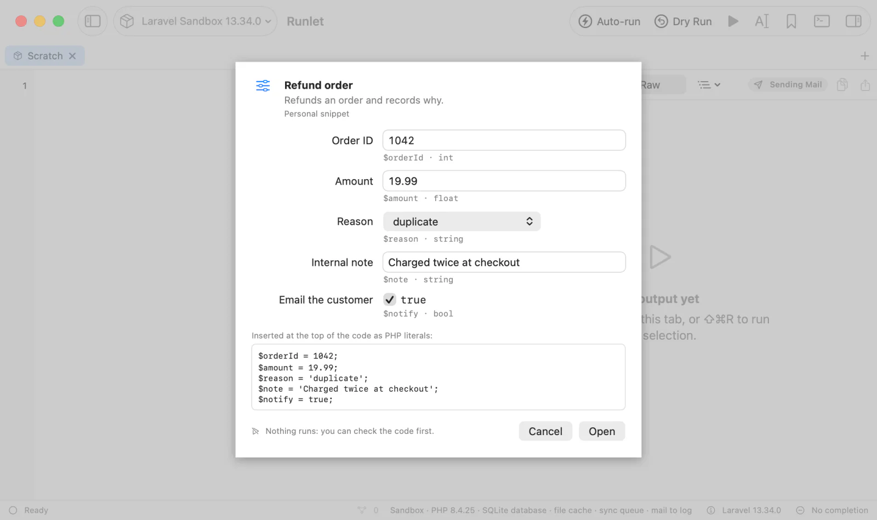Close the Scratch tab
The width and height of the screenshot is (877, 520).
pos(72,56)
